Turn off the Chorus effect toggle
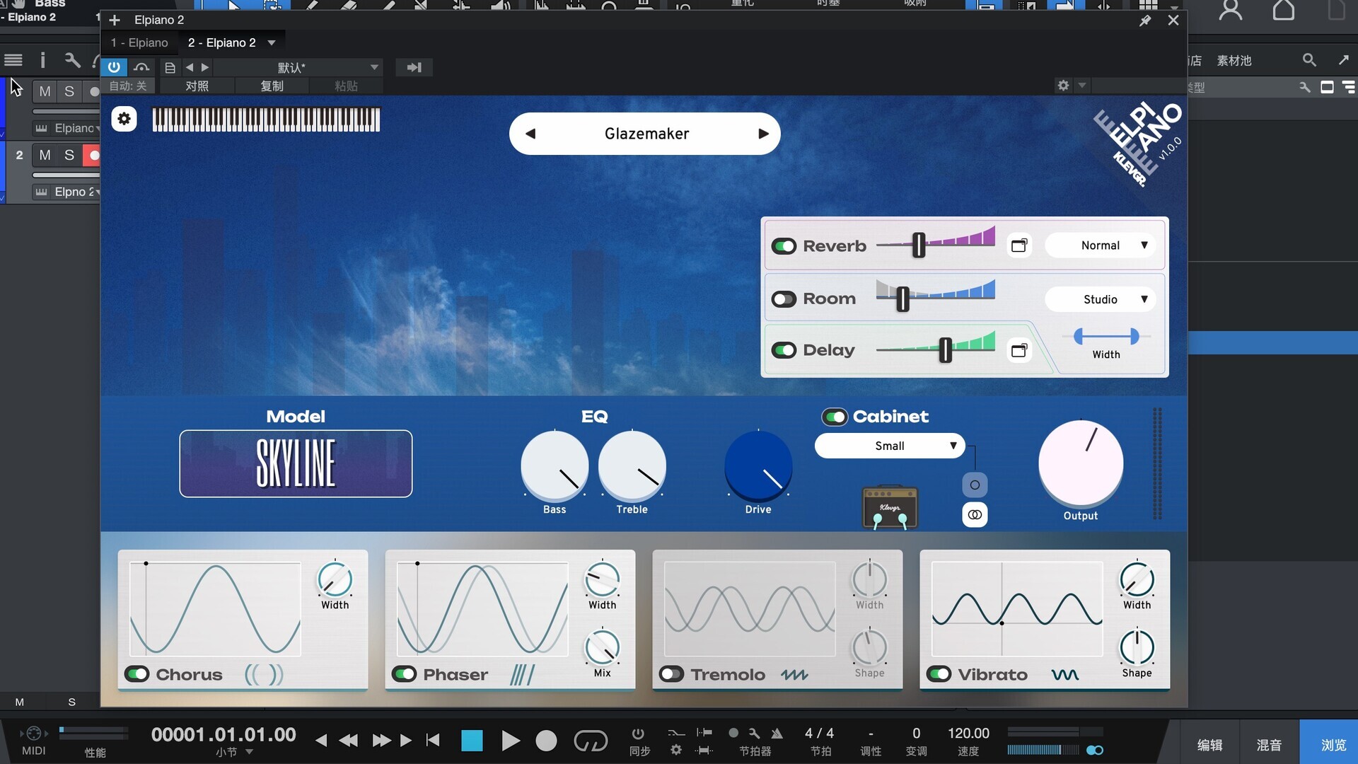 (x=137, y=674)
